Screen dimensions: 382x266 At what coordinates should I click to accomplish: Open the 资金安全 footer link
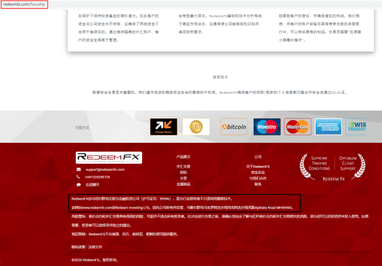point(258,173)
